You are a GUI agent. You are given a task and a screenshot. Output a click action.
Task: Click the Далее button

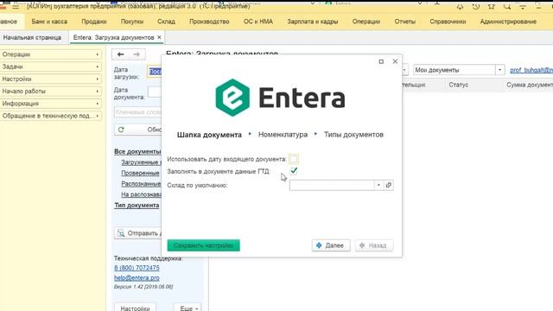pyautogui.click(x=331, y=245)
